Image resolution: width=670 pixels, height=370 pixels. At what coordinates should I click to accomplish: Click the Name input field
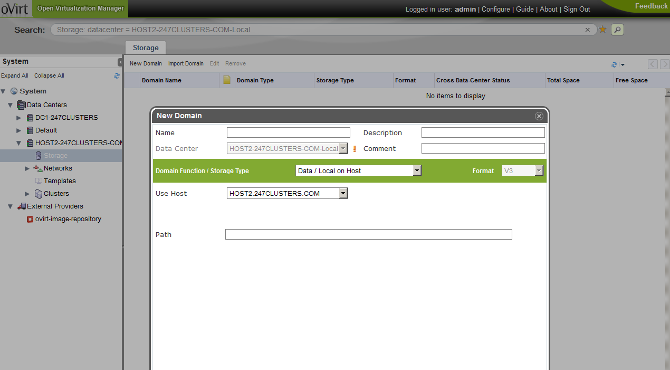[x=288, y=132]
